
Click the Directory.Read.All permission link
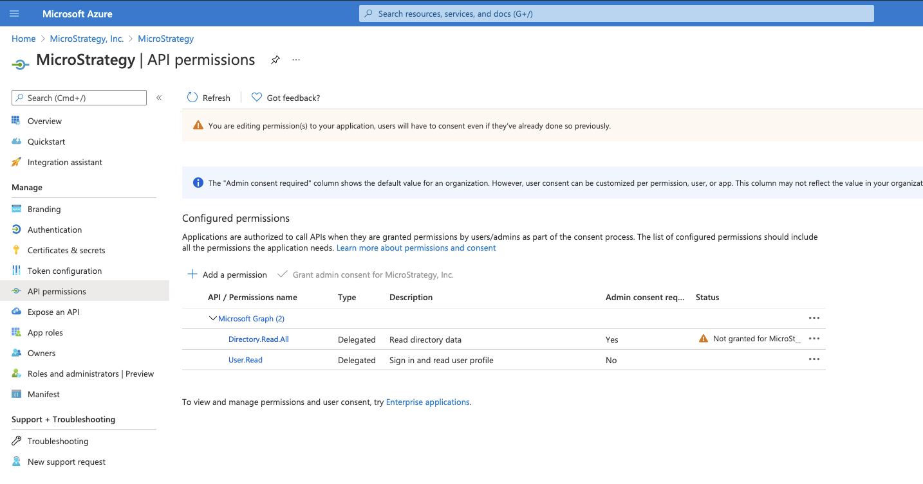pos(258,339)
